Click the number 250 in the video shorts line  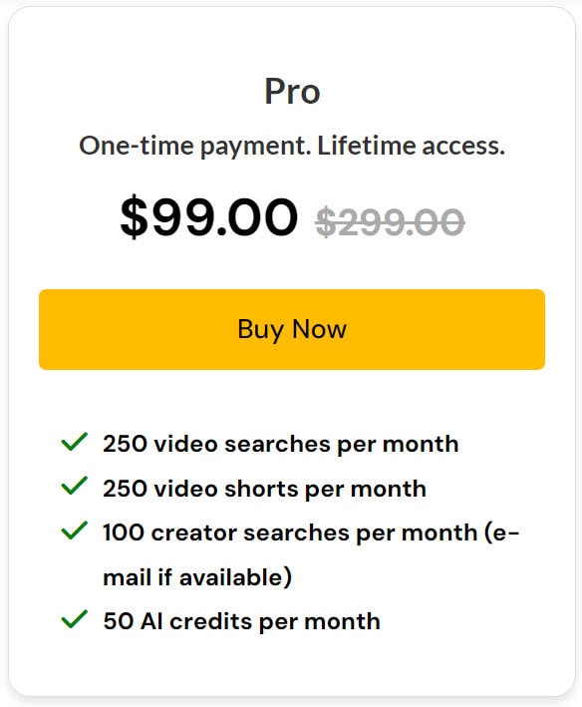125,489
